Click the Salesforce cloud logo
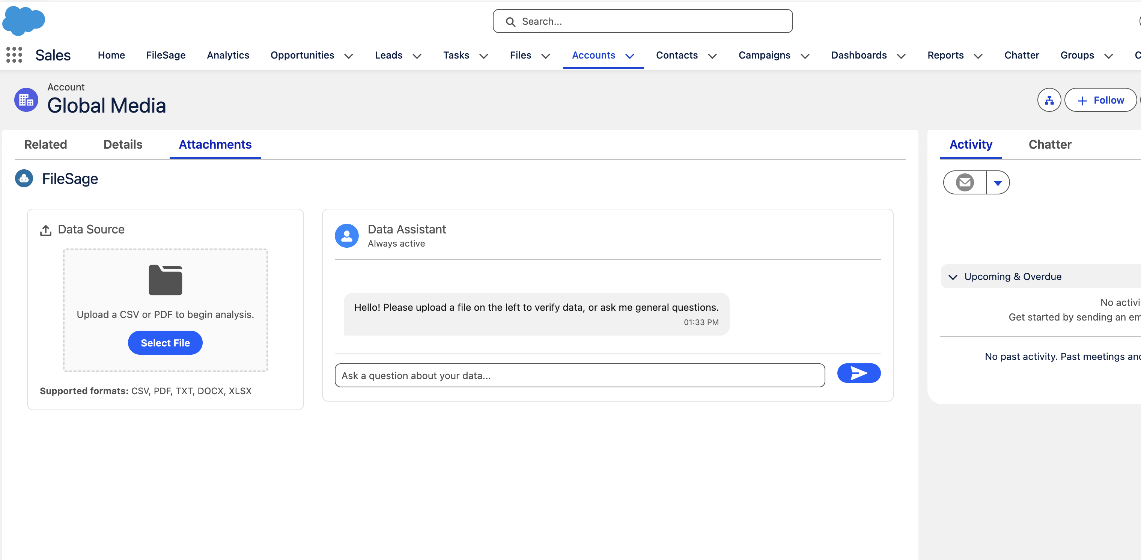 [x=24, y=20]
